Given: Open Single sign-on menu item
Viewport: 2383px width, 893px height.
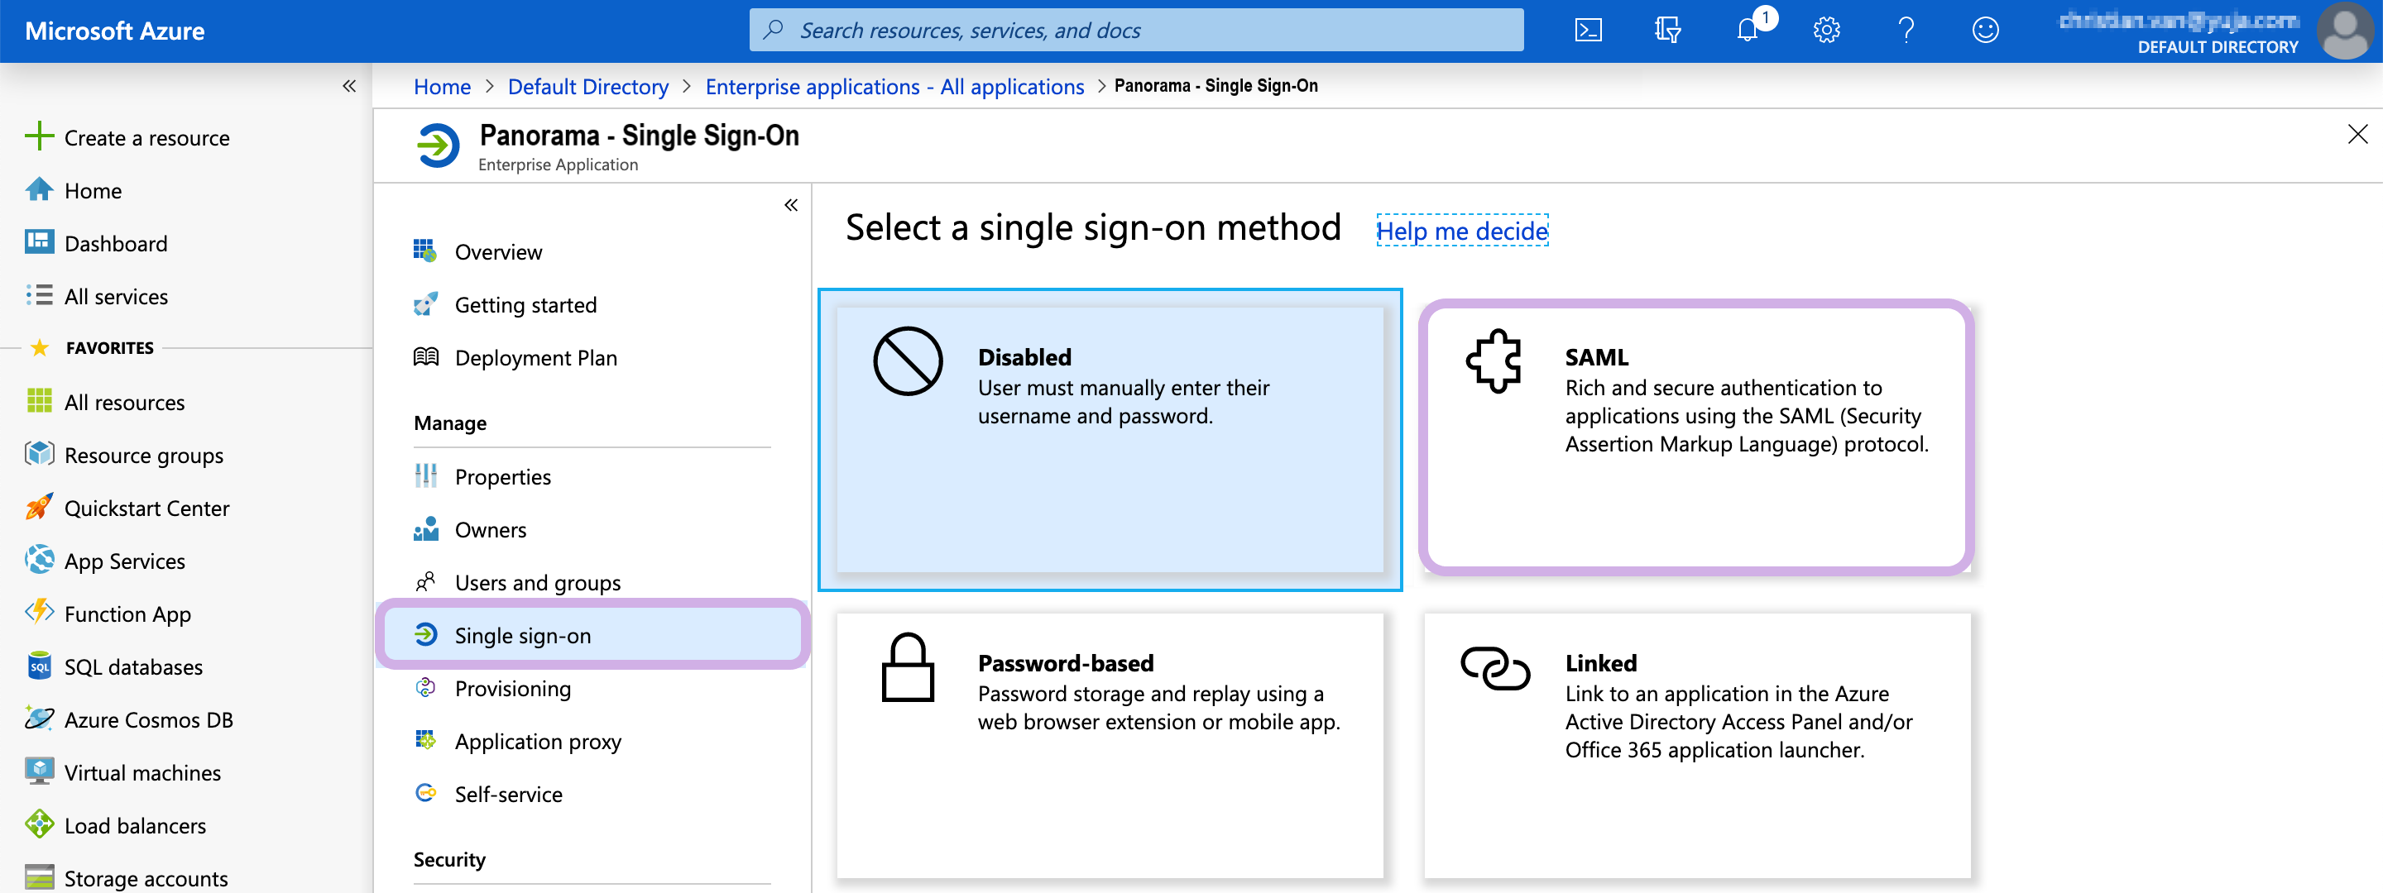Looking at the screenshot, I should (x=523, y=635).
